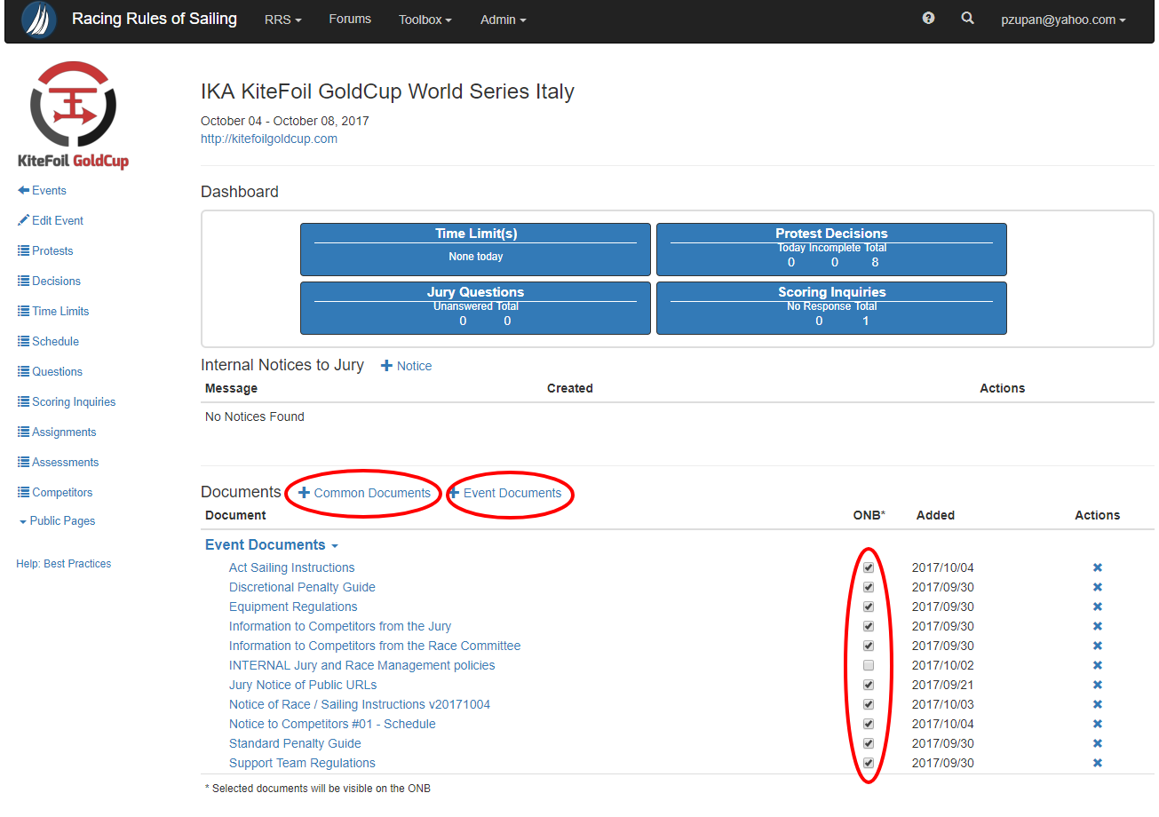The width and height of the screenshot is (1159, 817).
Task: Open Scoring Inquiries in the sidebar
Action: click(x=67, y=402)
